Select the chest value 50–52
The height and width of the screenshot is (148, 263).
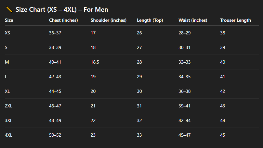point(55,135)
